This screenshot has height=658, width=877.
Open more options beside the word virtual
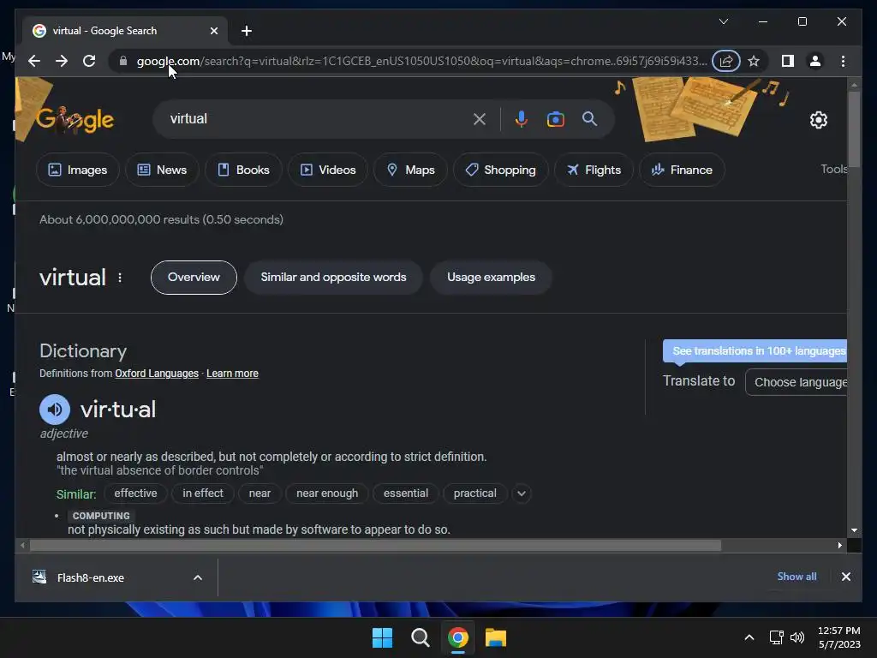(x=120, y=278)
